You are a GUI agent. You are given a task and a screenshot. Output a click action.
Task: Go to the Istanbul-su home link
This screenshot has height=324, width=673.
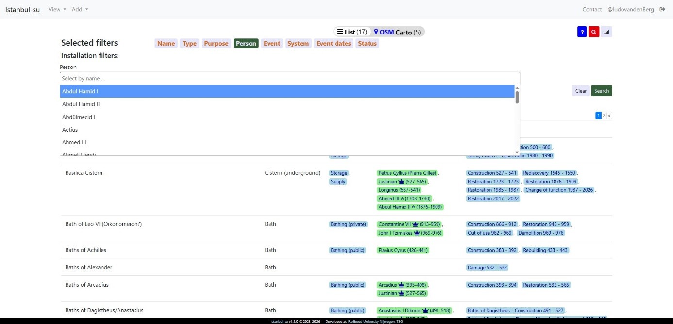[22, 9]
